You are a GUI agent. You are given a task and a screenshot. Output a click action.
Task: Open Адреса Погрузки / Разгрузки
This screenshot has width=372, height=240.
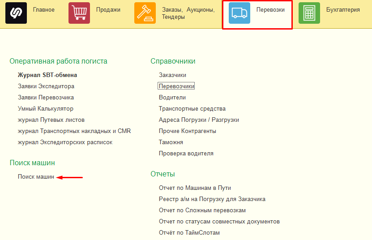(199, 120)
